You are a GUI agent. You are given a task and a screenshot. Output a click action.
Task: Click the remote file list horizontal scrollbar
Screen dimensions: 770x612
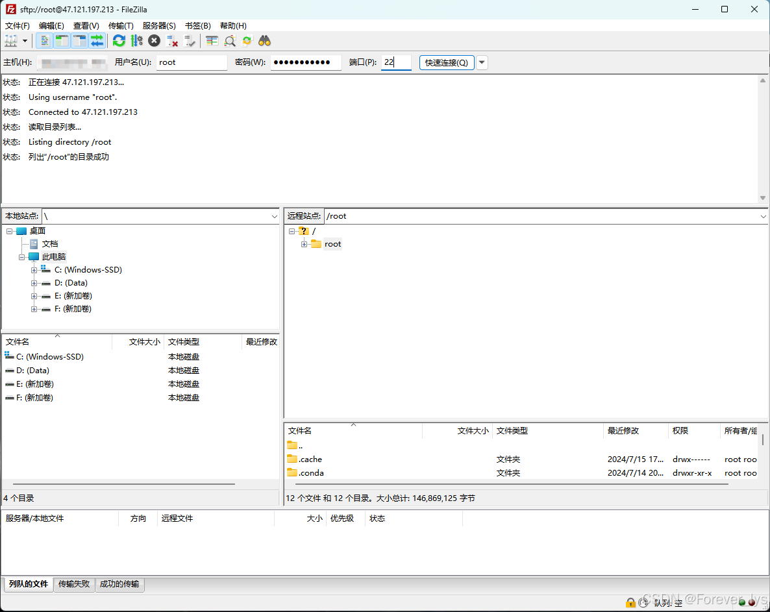pyautogui.click(x=511, y=484)
